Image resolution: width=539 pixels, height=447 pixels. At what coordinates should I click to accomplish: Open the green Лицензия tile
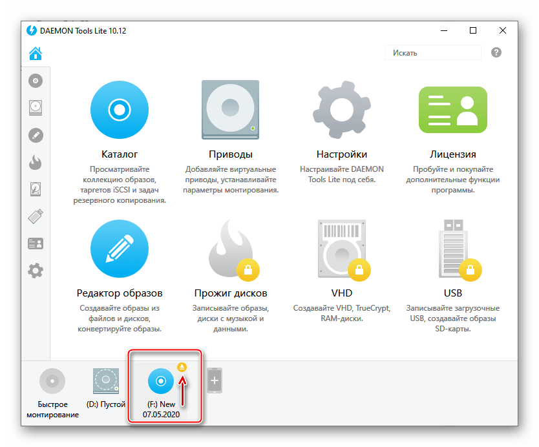(452, 110)
